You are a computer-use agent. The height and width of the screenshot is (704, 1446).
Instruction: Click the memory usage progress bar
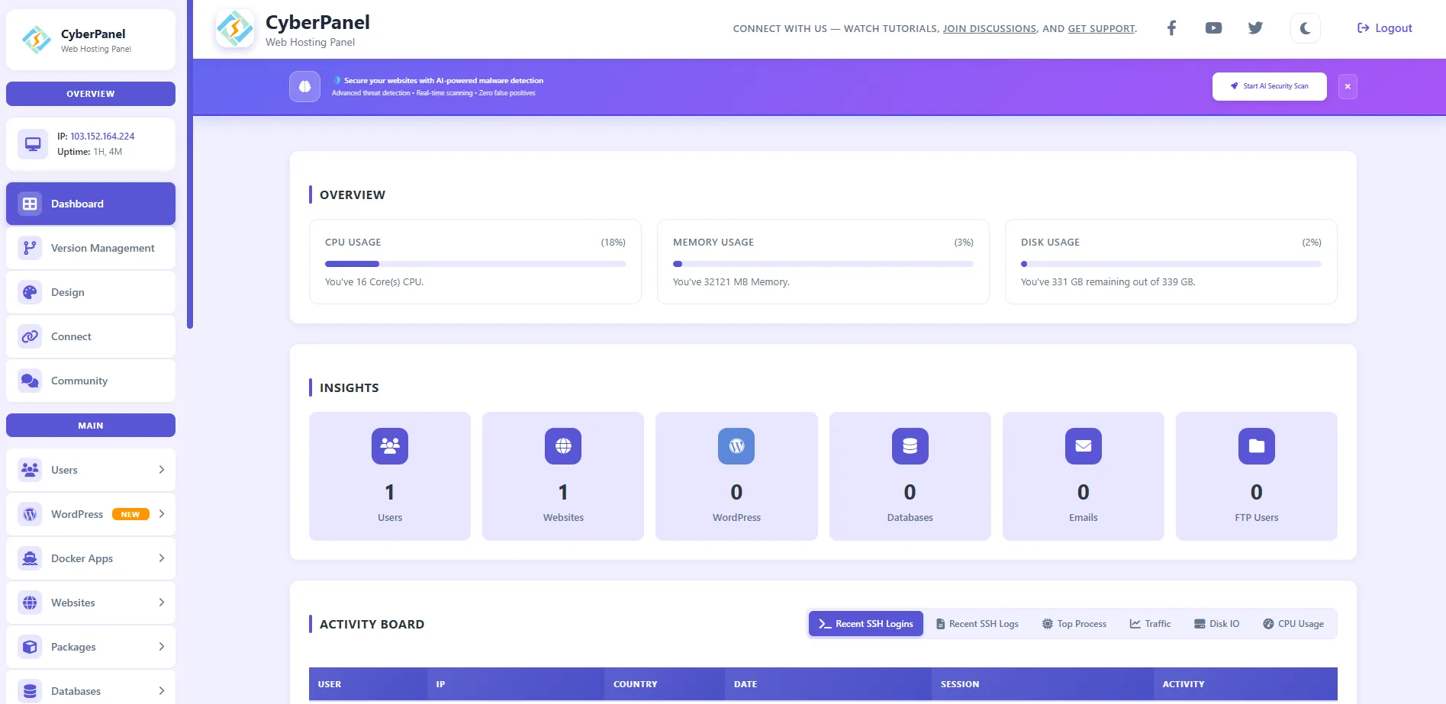tap(823, 264)
